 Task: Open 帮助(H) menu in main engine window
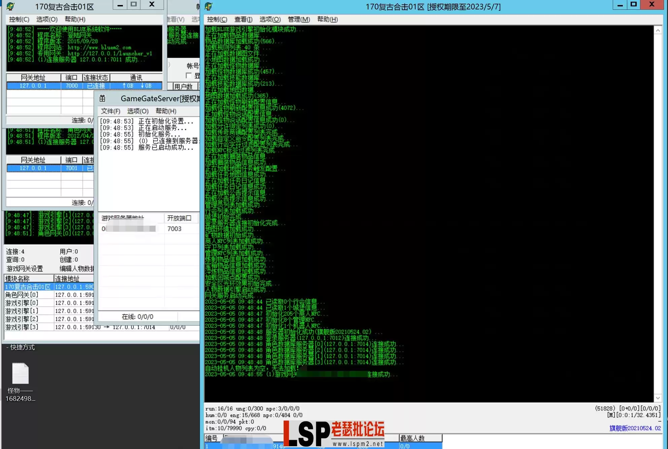click(x=327, y=20)
